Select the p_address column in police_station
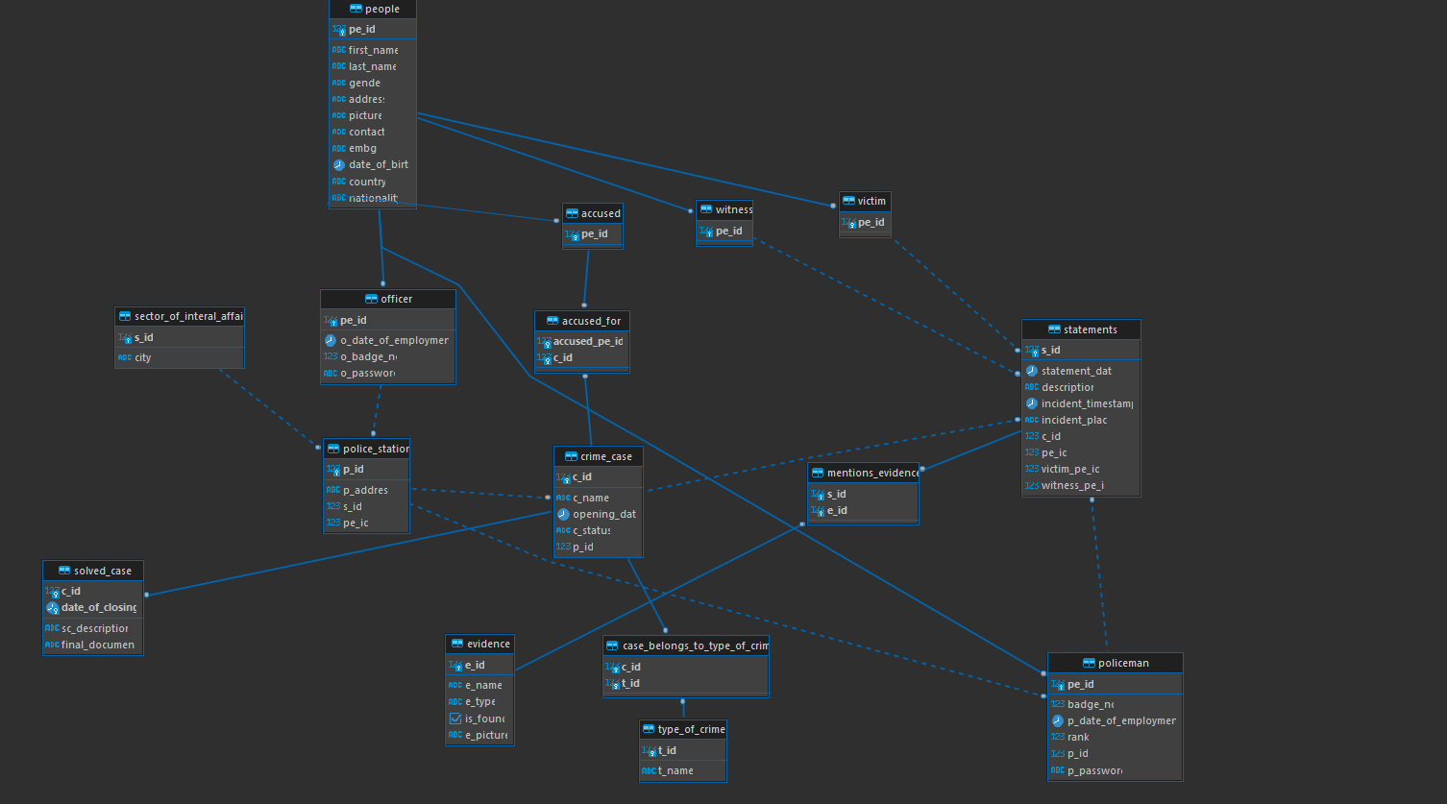1447x804 pixels. click(365, 490)
